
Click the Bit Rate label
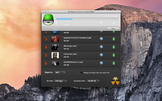click(x=50, y=81)
